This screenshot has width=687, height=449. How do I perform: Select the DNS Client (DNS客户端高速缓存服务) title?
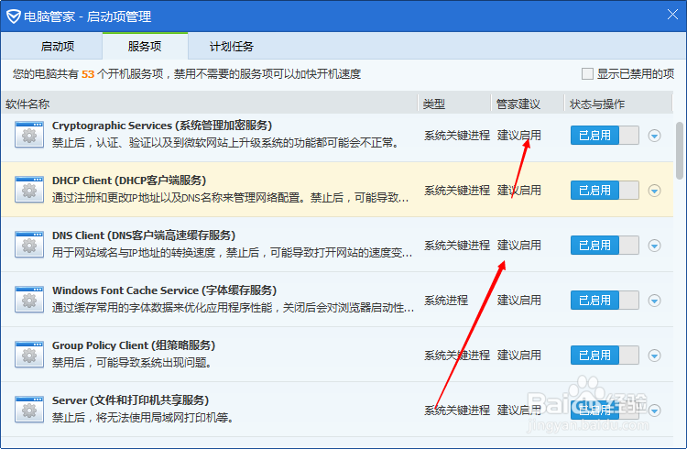(x=144, y=235)
